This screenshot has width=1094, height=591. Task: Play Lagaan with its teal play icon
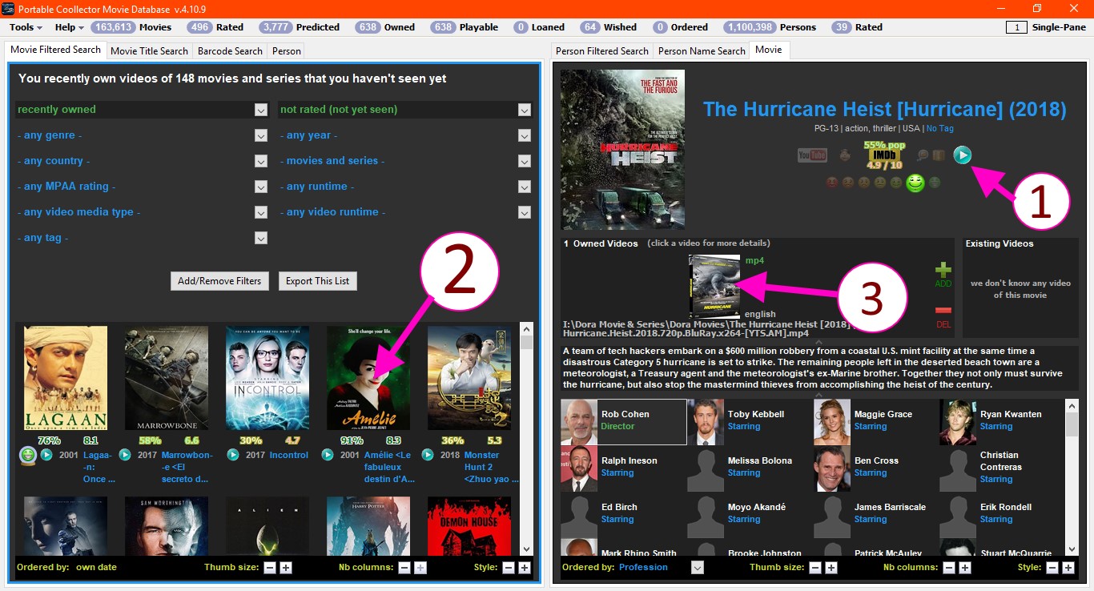click(x=46, y=455)
